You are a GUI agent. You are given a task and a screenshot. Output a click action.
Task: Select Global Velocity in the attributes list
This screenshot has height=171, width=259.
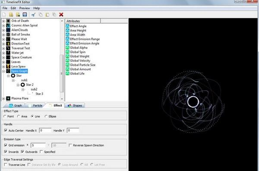(80, 61)
